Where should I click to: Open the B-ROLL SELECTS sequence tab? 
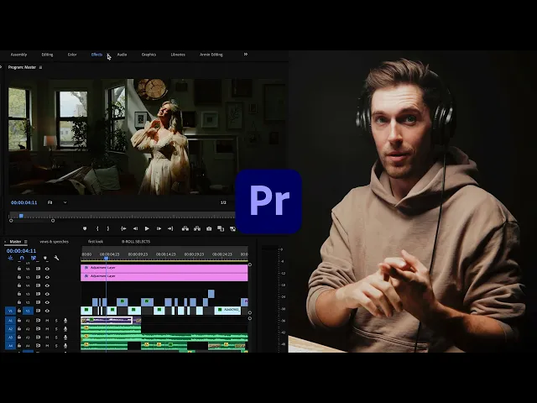136,242
